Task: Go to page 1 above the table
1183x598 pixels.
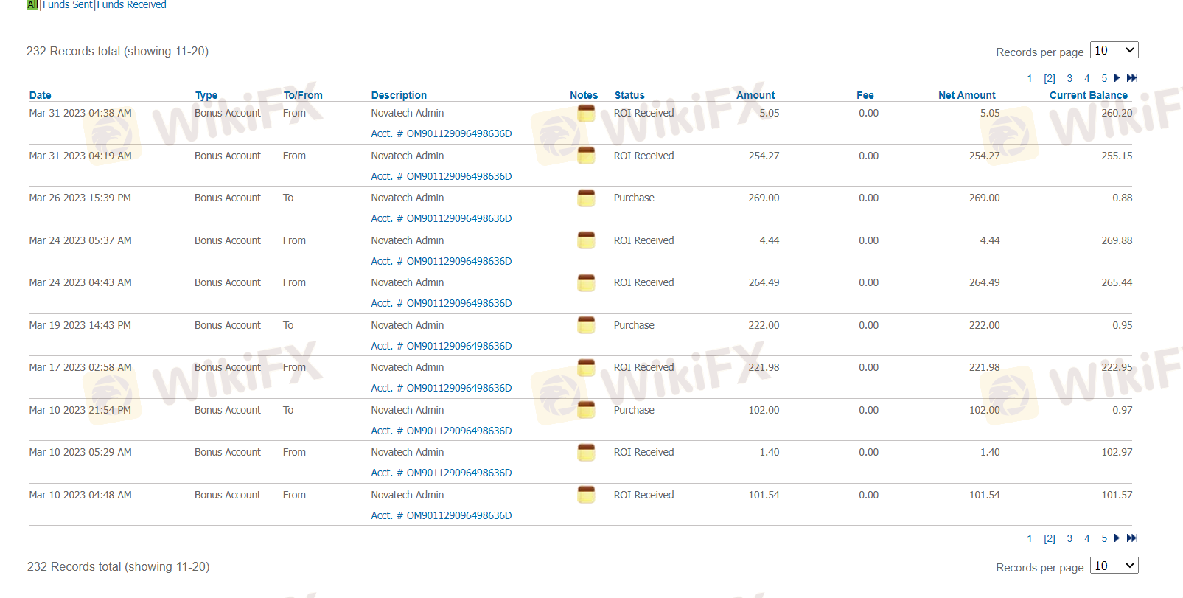Action: (1030, 79)
